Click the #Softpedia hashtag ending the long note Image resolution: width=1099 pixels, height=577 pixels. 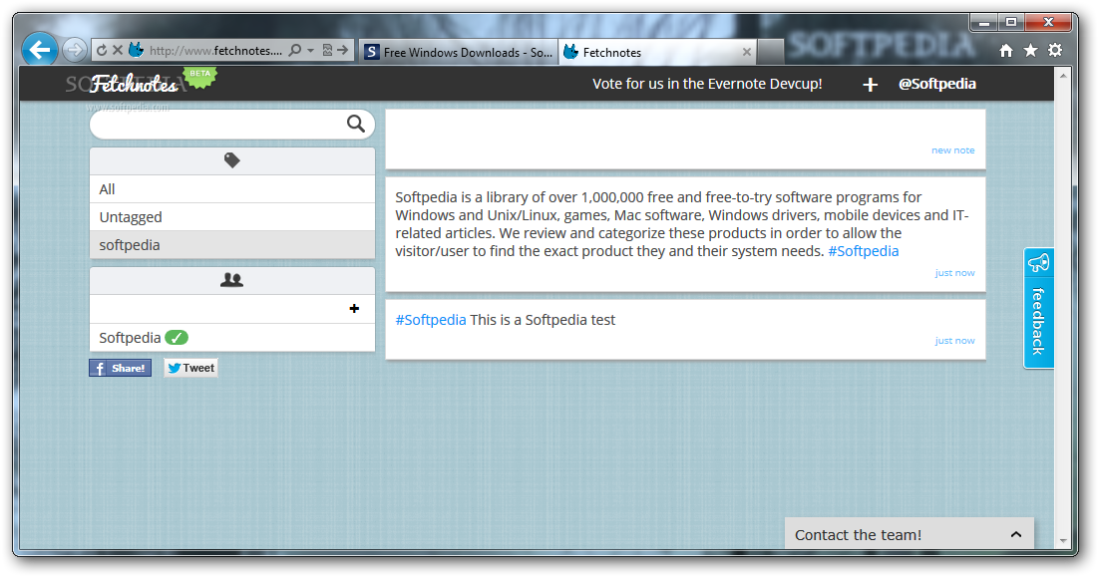click(x=863, y=251)
